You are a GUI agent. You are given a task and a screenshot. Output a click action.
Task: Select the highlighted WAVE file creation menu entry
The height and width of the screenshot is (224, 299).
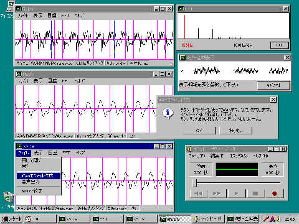(x=39, y=175)
